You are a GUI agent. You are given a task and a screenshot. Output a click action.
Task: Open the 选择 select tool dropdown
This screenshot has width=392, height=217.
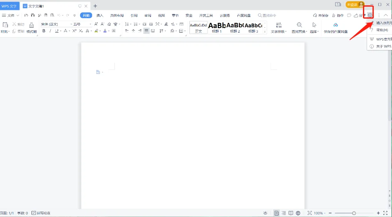(x=314, y=28)
